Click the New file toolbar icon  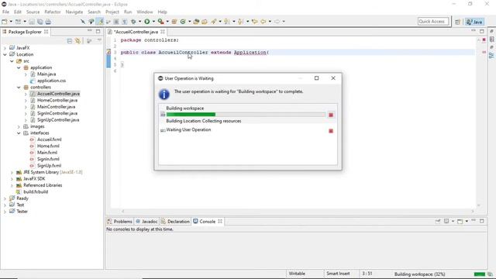tap(5, 22)
